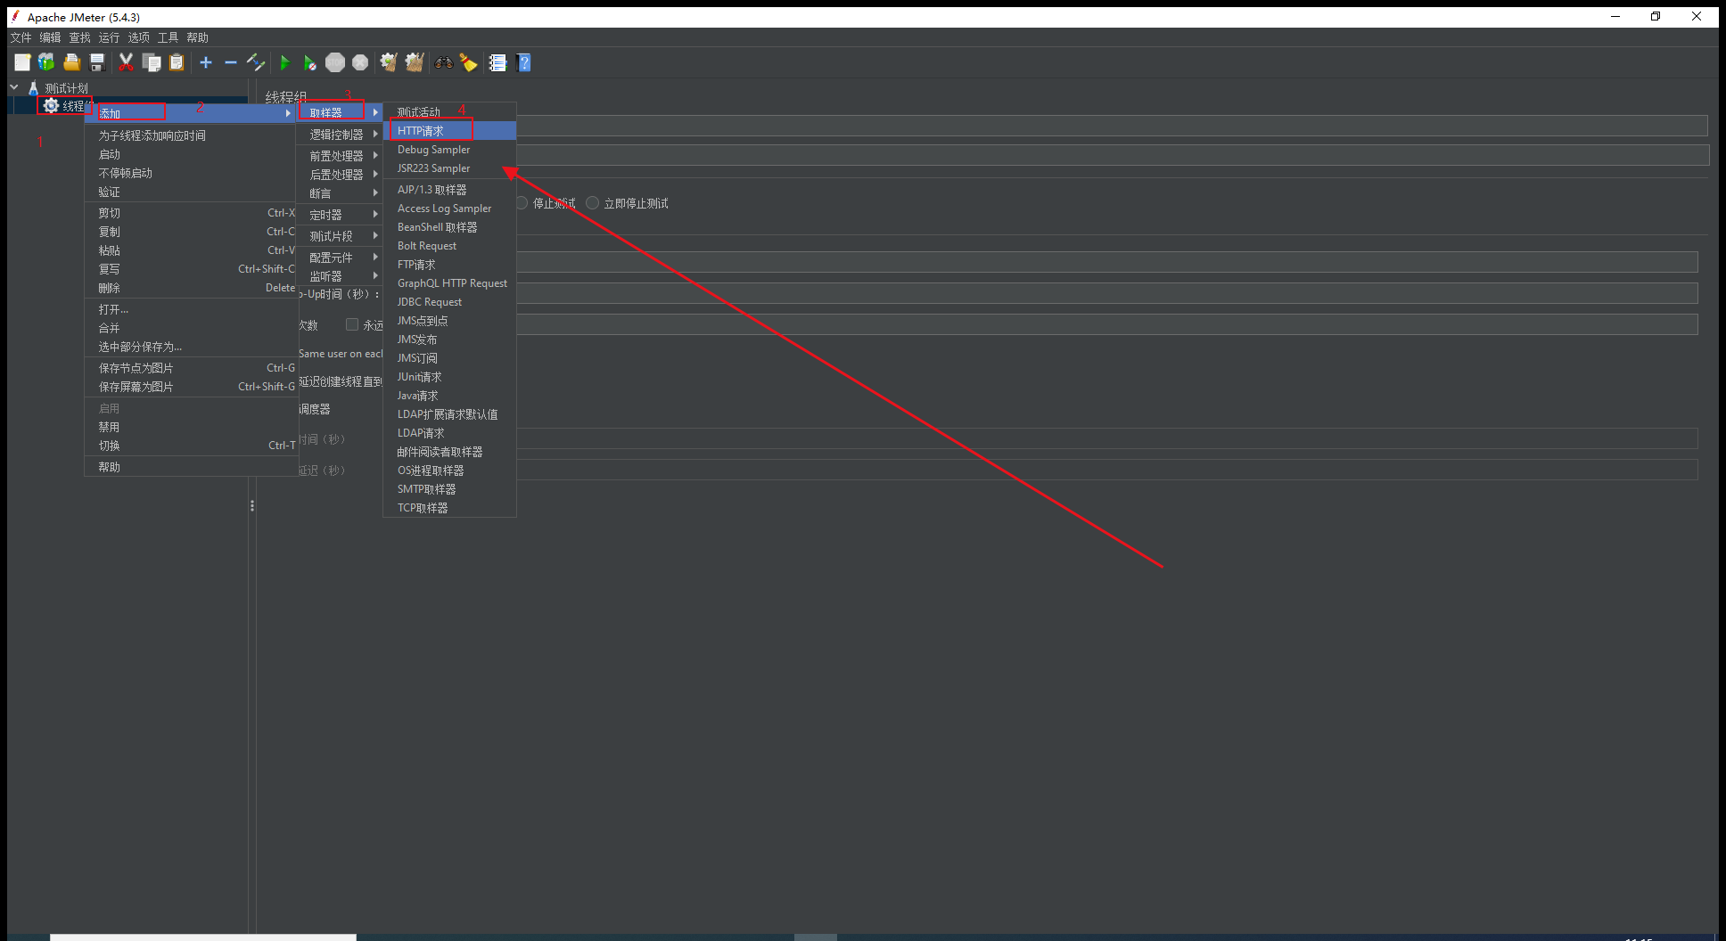Click 禁用 in context menu
This screenshot has width=1726, height=941.
(x=192, y=427)
